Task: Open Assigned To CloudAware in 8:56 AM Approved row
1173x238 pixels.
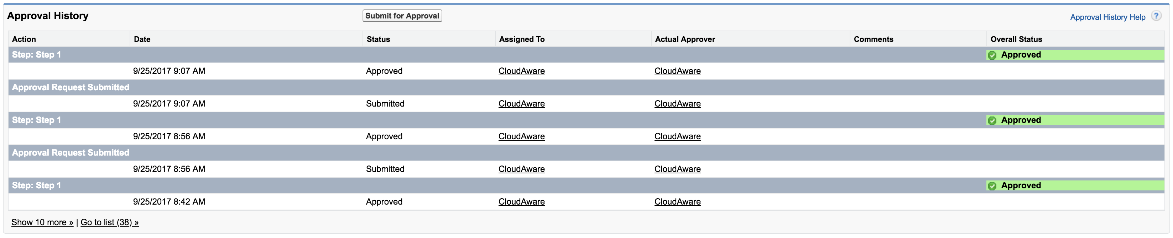Action: pos(521,136)
